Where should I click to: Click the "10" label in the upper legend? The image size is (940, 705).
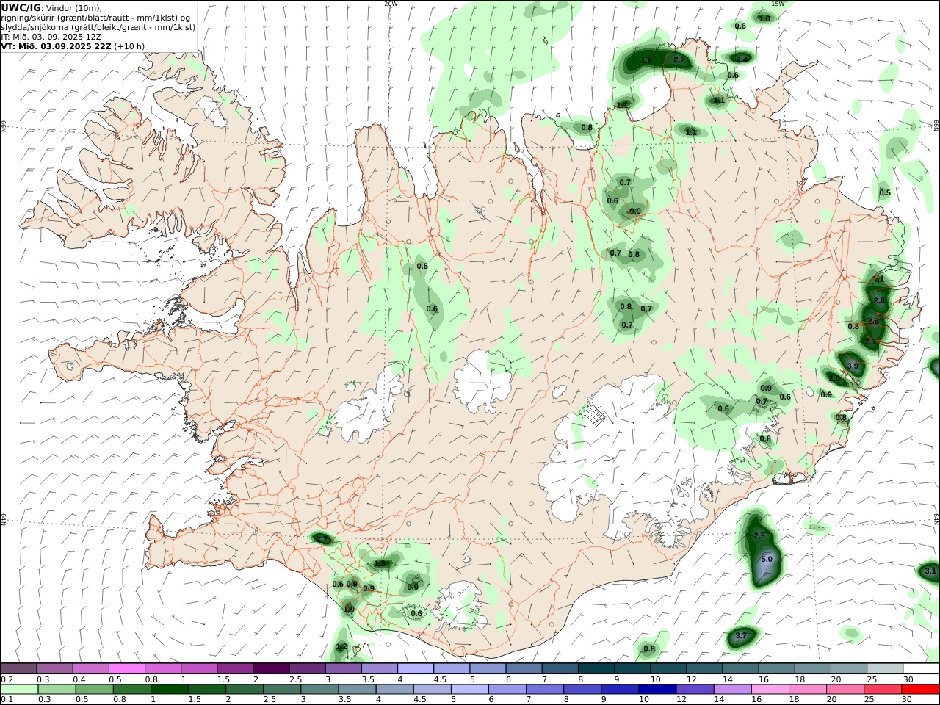pos(655,679)
